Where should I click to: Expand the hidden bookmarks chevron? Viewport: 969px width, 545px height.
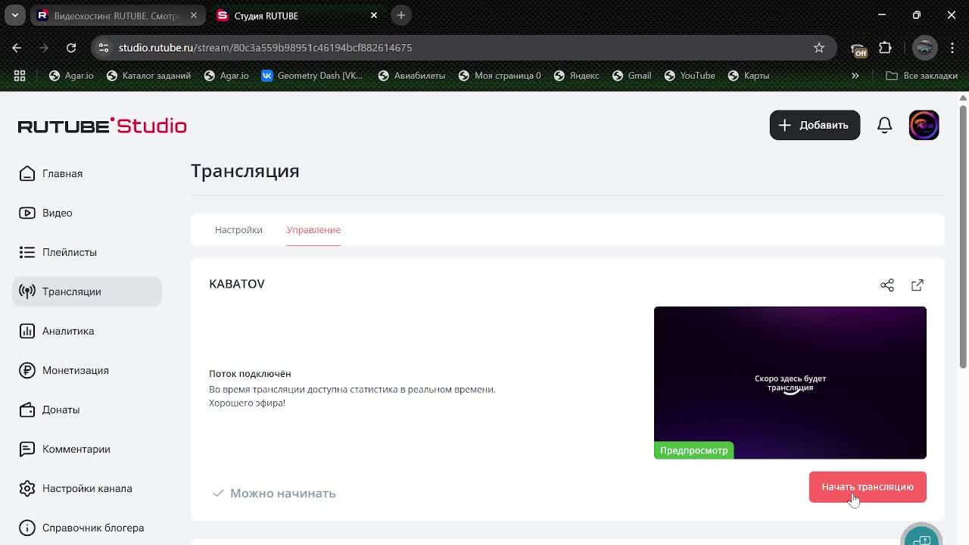855,76
